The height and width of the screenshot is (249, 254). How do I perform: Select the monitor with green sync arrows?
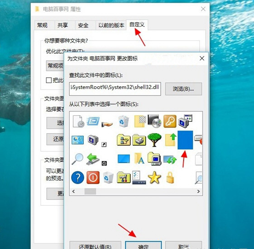170,159
